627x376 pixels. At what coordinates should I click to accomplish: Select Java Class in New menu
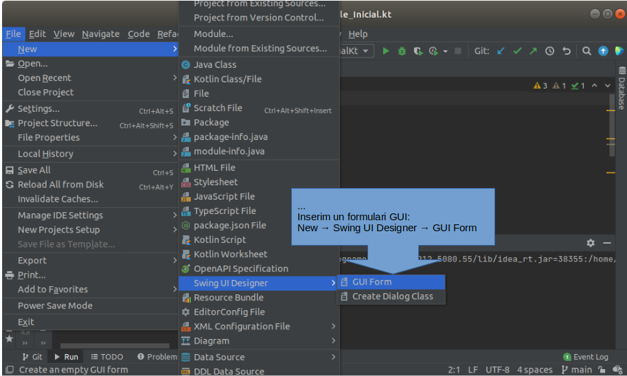tap(259, 64)
